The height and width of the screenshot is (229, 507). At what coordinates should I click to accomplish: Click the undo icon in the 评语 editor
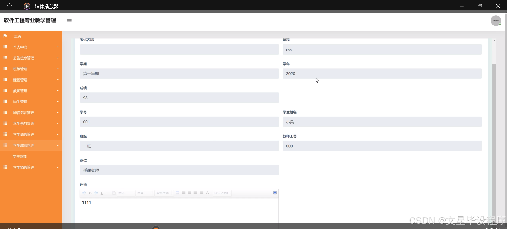pyautogui.click(x=84, y=193)
